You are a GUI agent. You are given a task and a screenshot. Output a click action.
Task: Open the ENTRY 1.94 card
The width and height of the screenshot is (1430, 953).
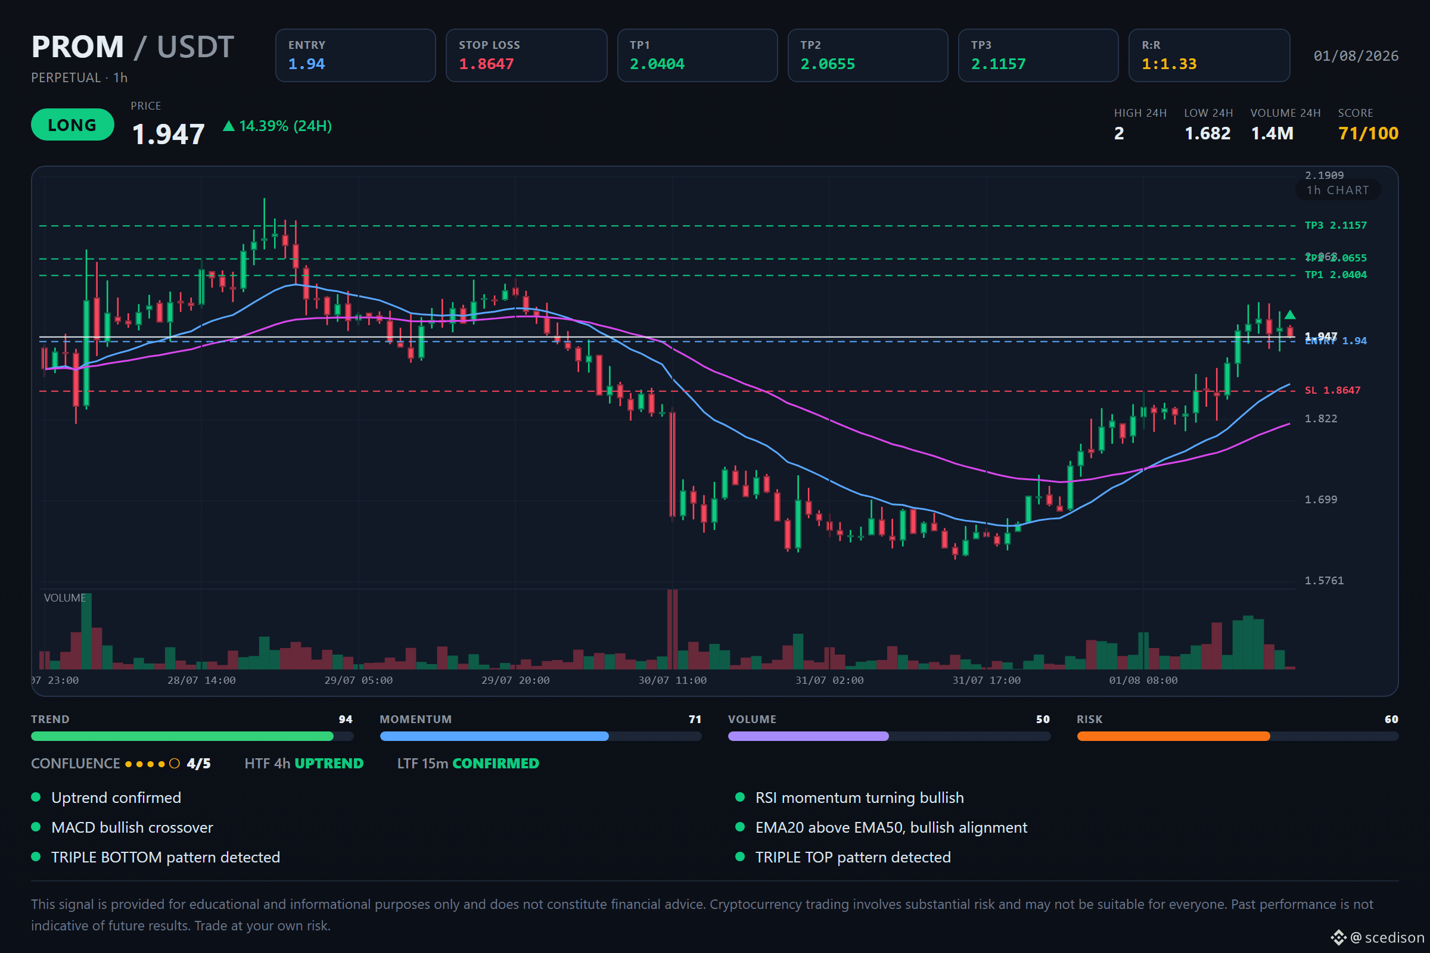[356, 55]
